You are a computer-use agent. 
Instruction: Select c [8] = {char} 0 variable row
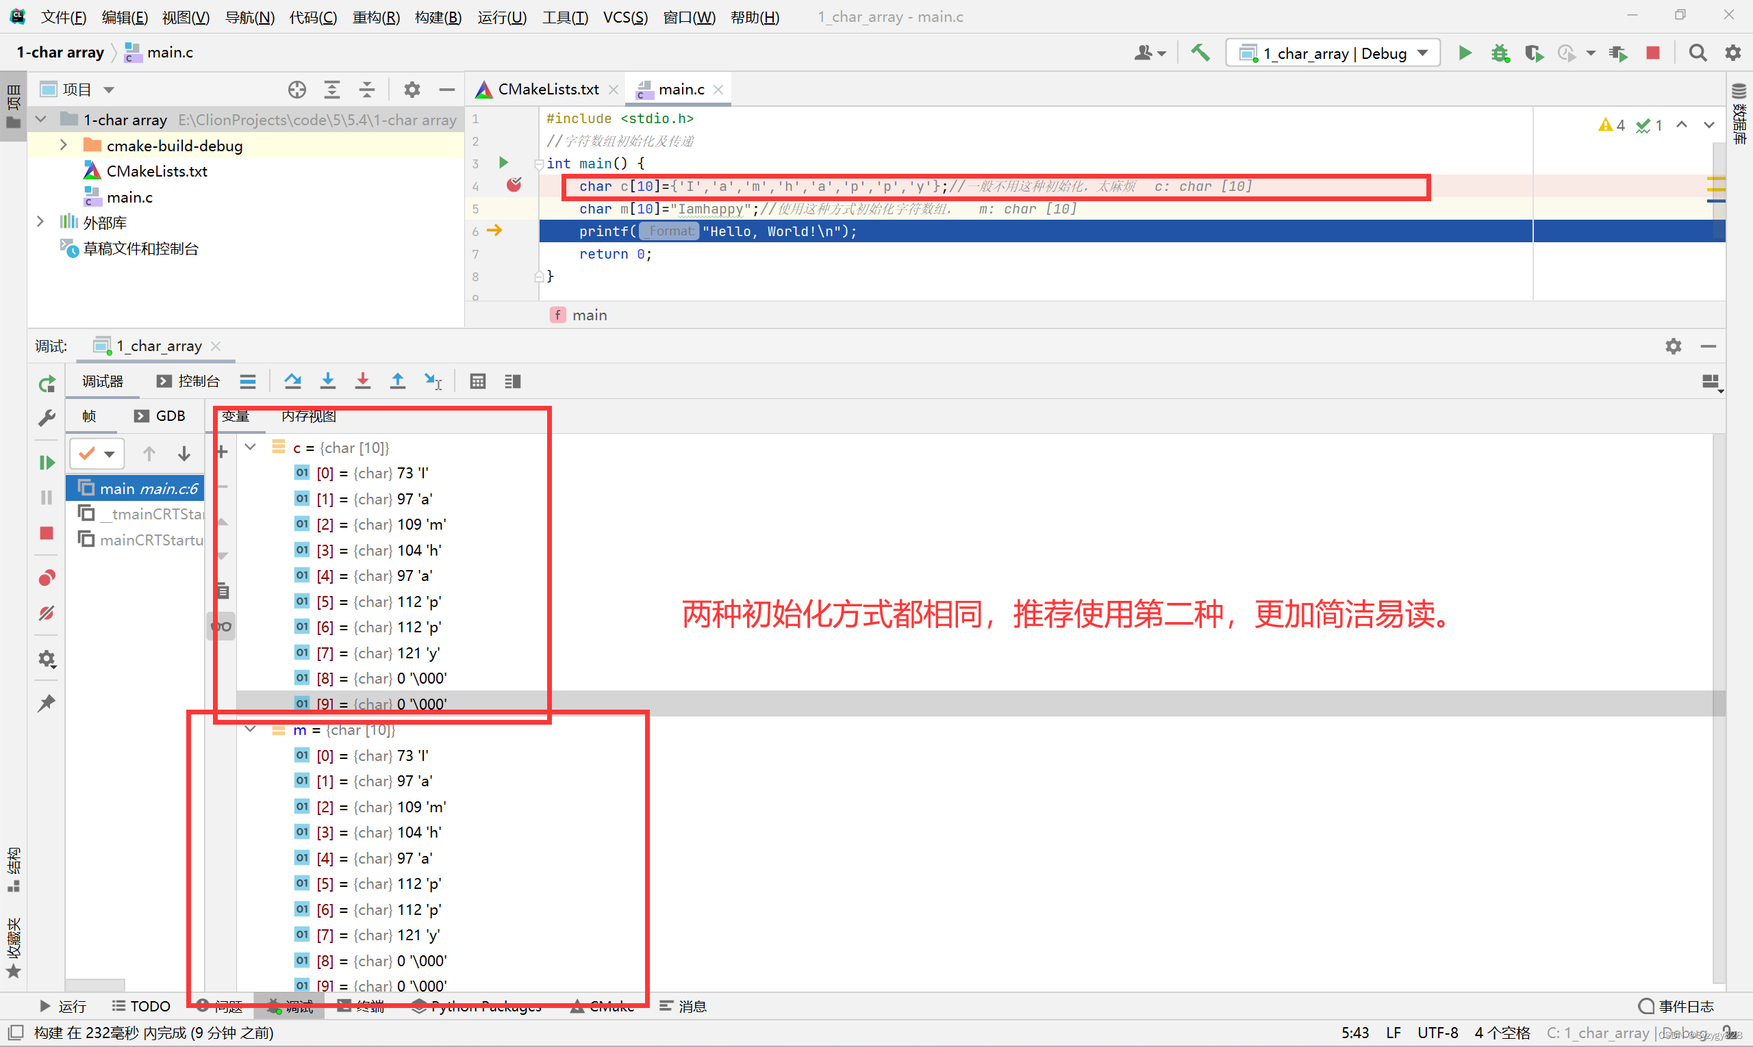[974, 678]
